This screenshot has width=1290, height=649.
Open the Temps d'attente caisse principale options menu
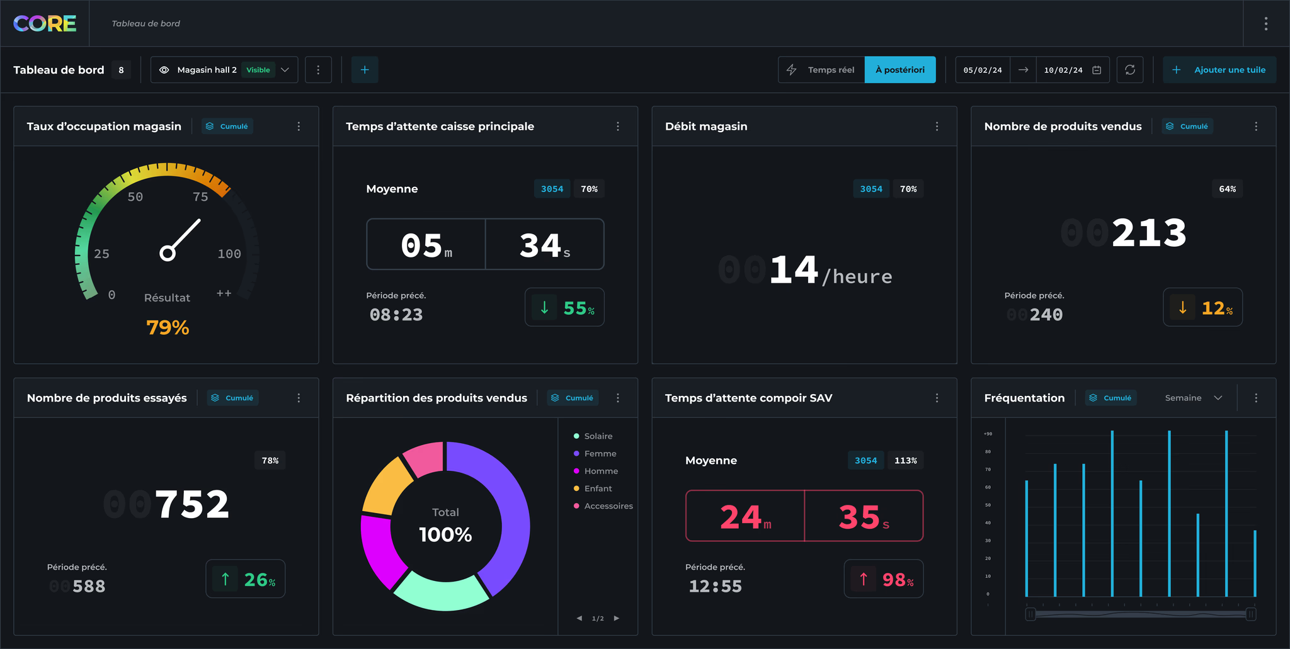click(x=618, y=126)
